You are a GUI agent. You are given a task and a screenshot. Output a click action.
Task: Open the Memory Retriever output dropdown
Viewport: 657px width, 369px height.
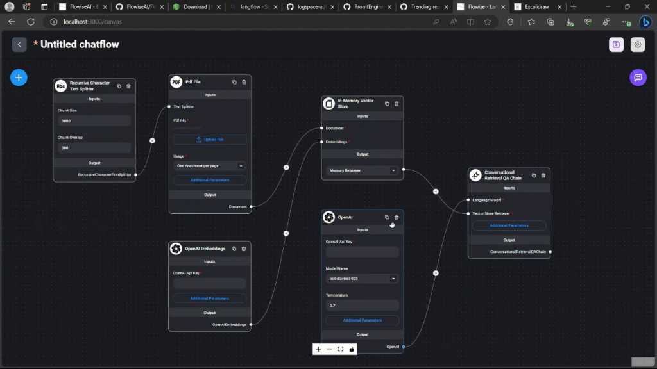point(362,170)
